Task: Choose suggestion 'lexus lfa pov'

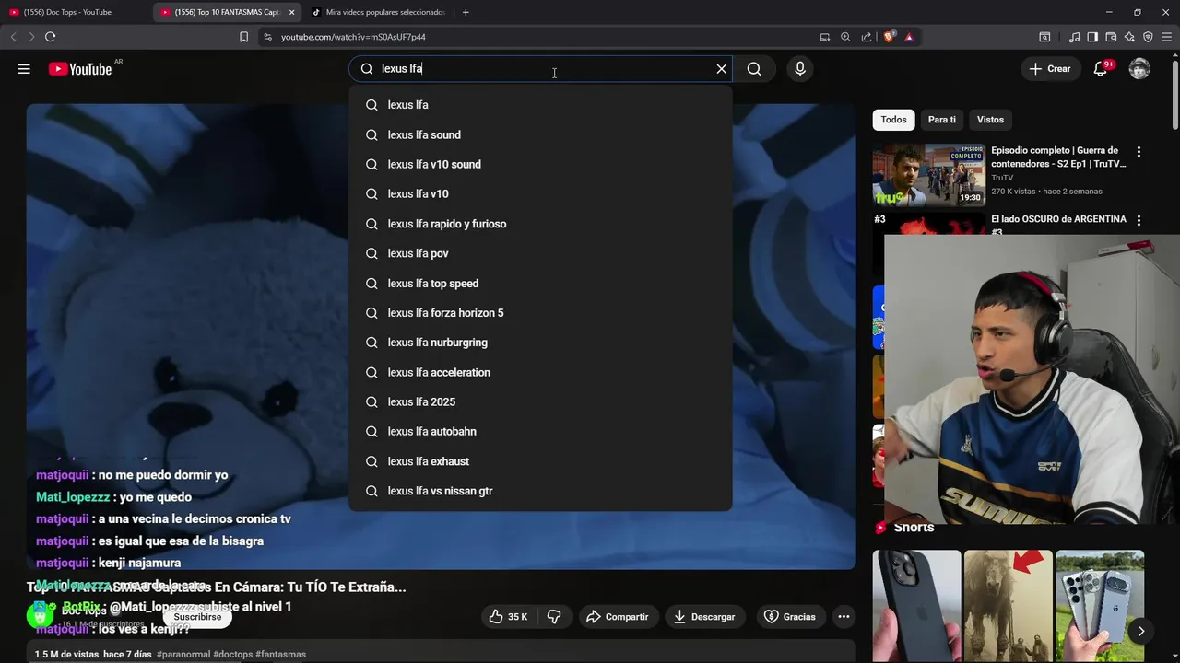Action: click(540, 253)
